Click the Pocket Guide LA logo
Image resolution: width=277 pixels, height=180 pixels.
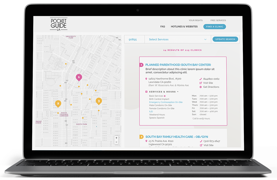click(x=58, y=24)
